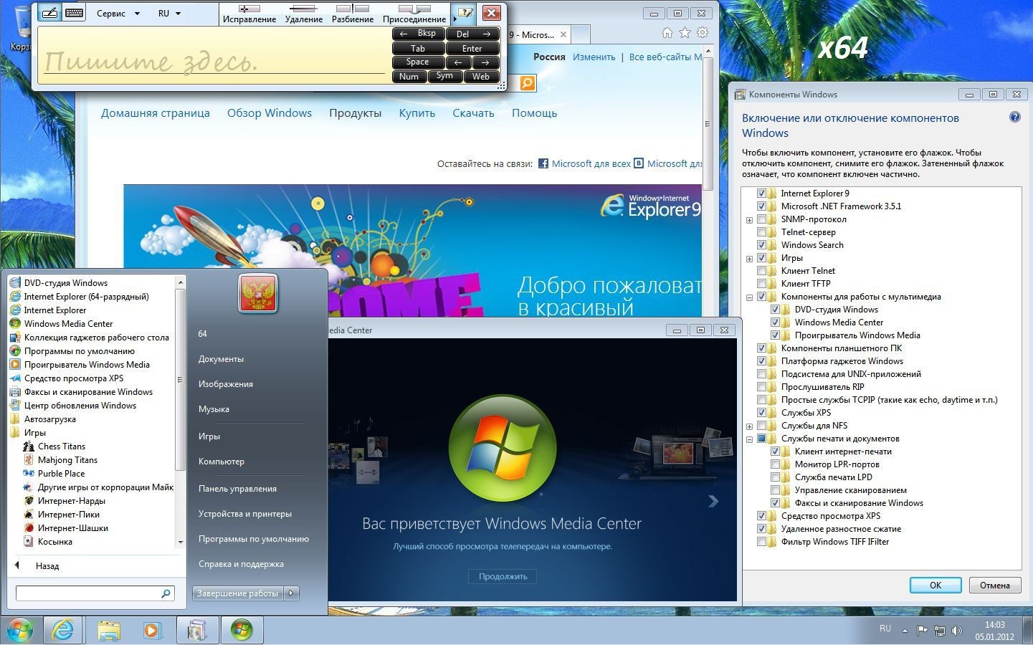This screenshot has height=645, width=1033.
Task: Click the handwriting input area
Action: pyautogui.click(x=212, y=56)
